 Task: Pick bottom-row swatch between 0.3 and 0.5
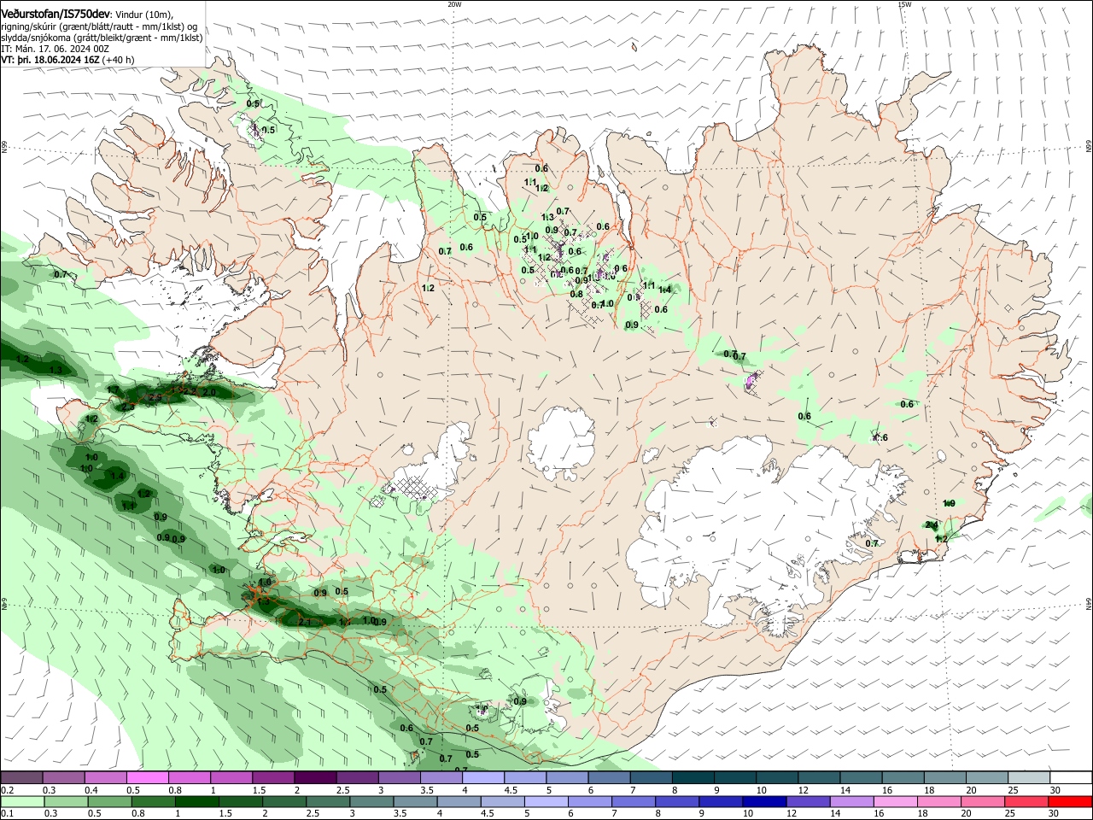coord(66,801)
